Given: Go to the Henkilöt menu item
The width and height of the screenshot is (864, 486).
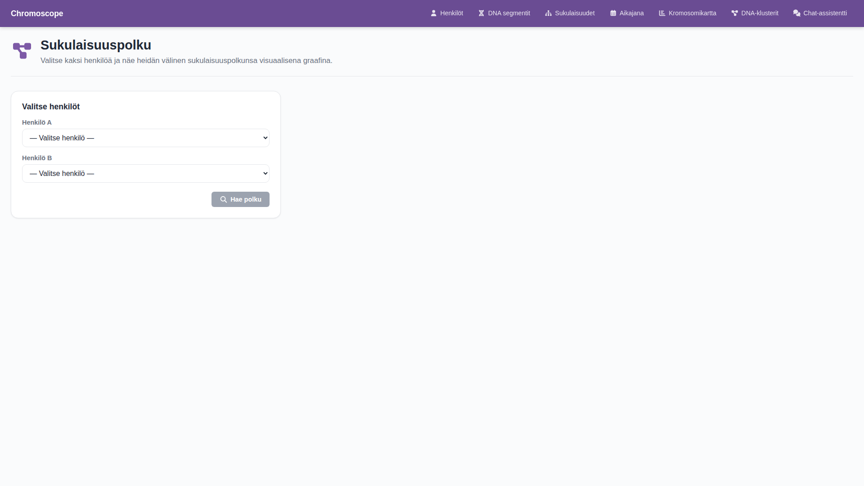Looking at the screenshot, I should 451,13.
